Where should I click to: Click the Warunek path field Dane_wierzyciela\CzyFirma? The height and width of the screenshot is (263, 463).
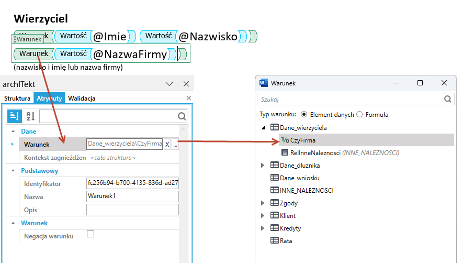click(x=125, y=144)
